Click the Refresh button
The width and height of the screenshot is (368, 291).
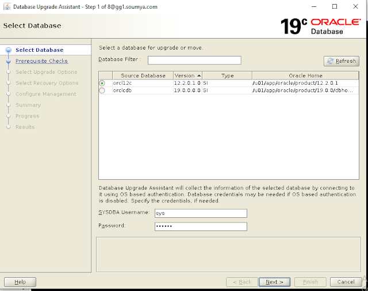pyautogui.click(x=341, y=61)
